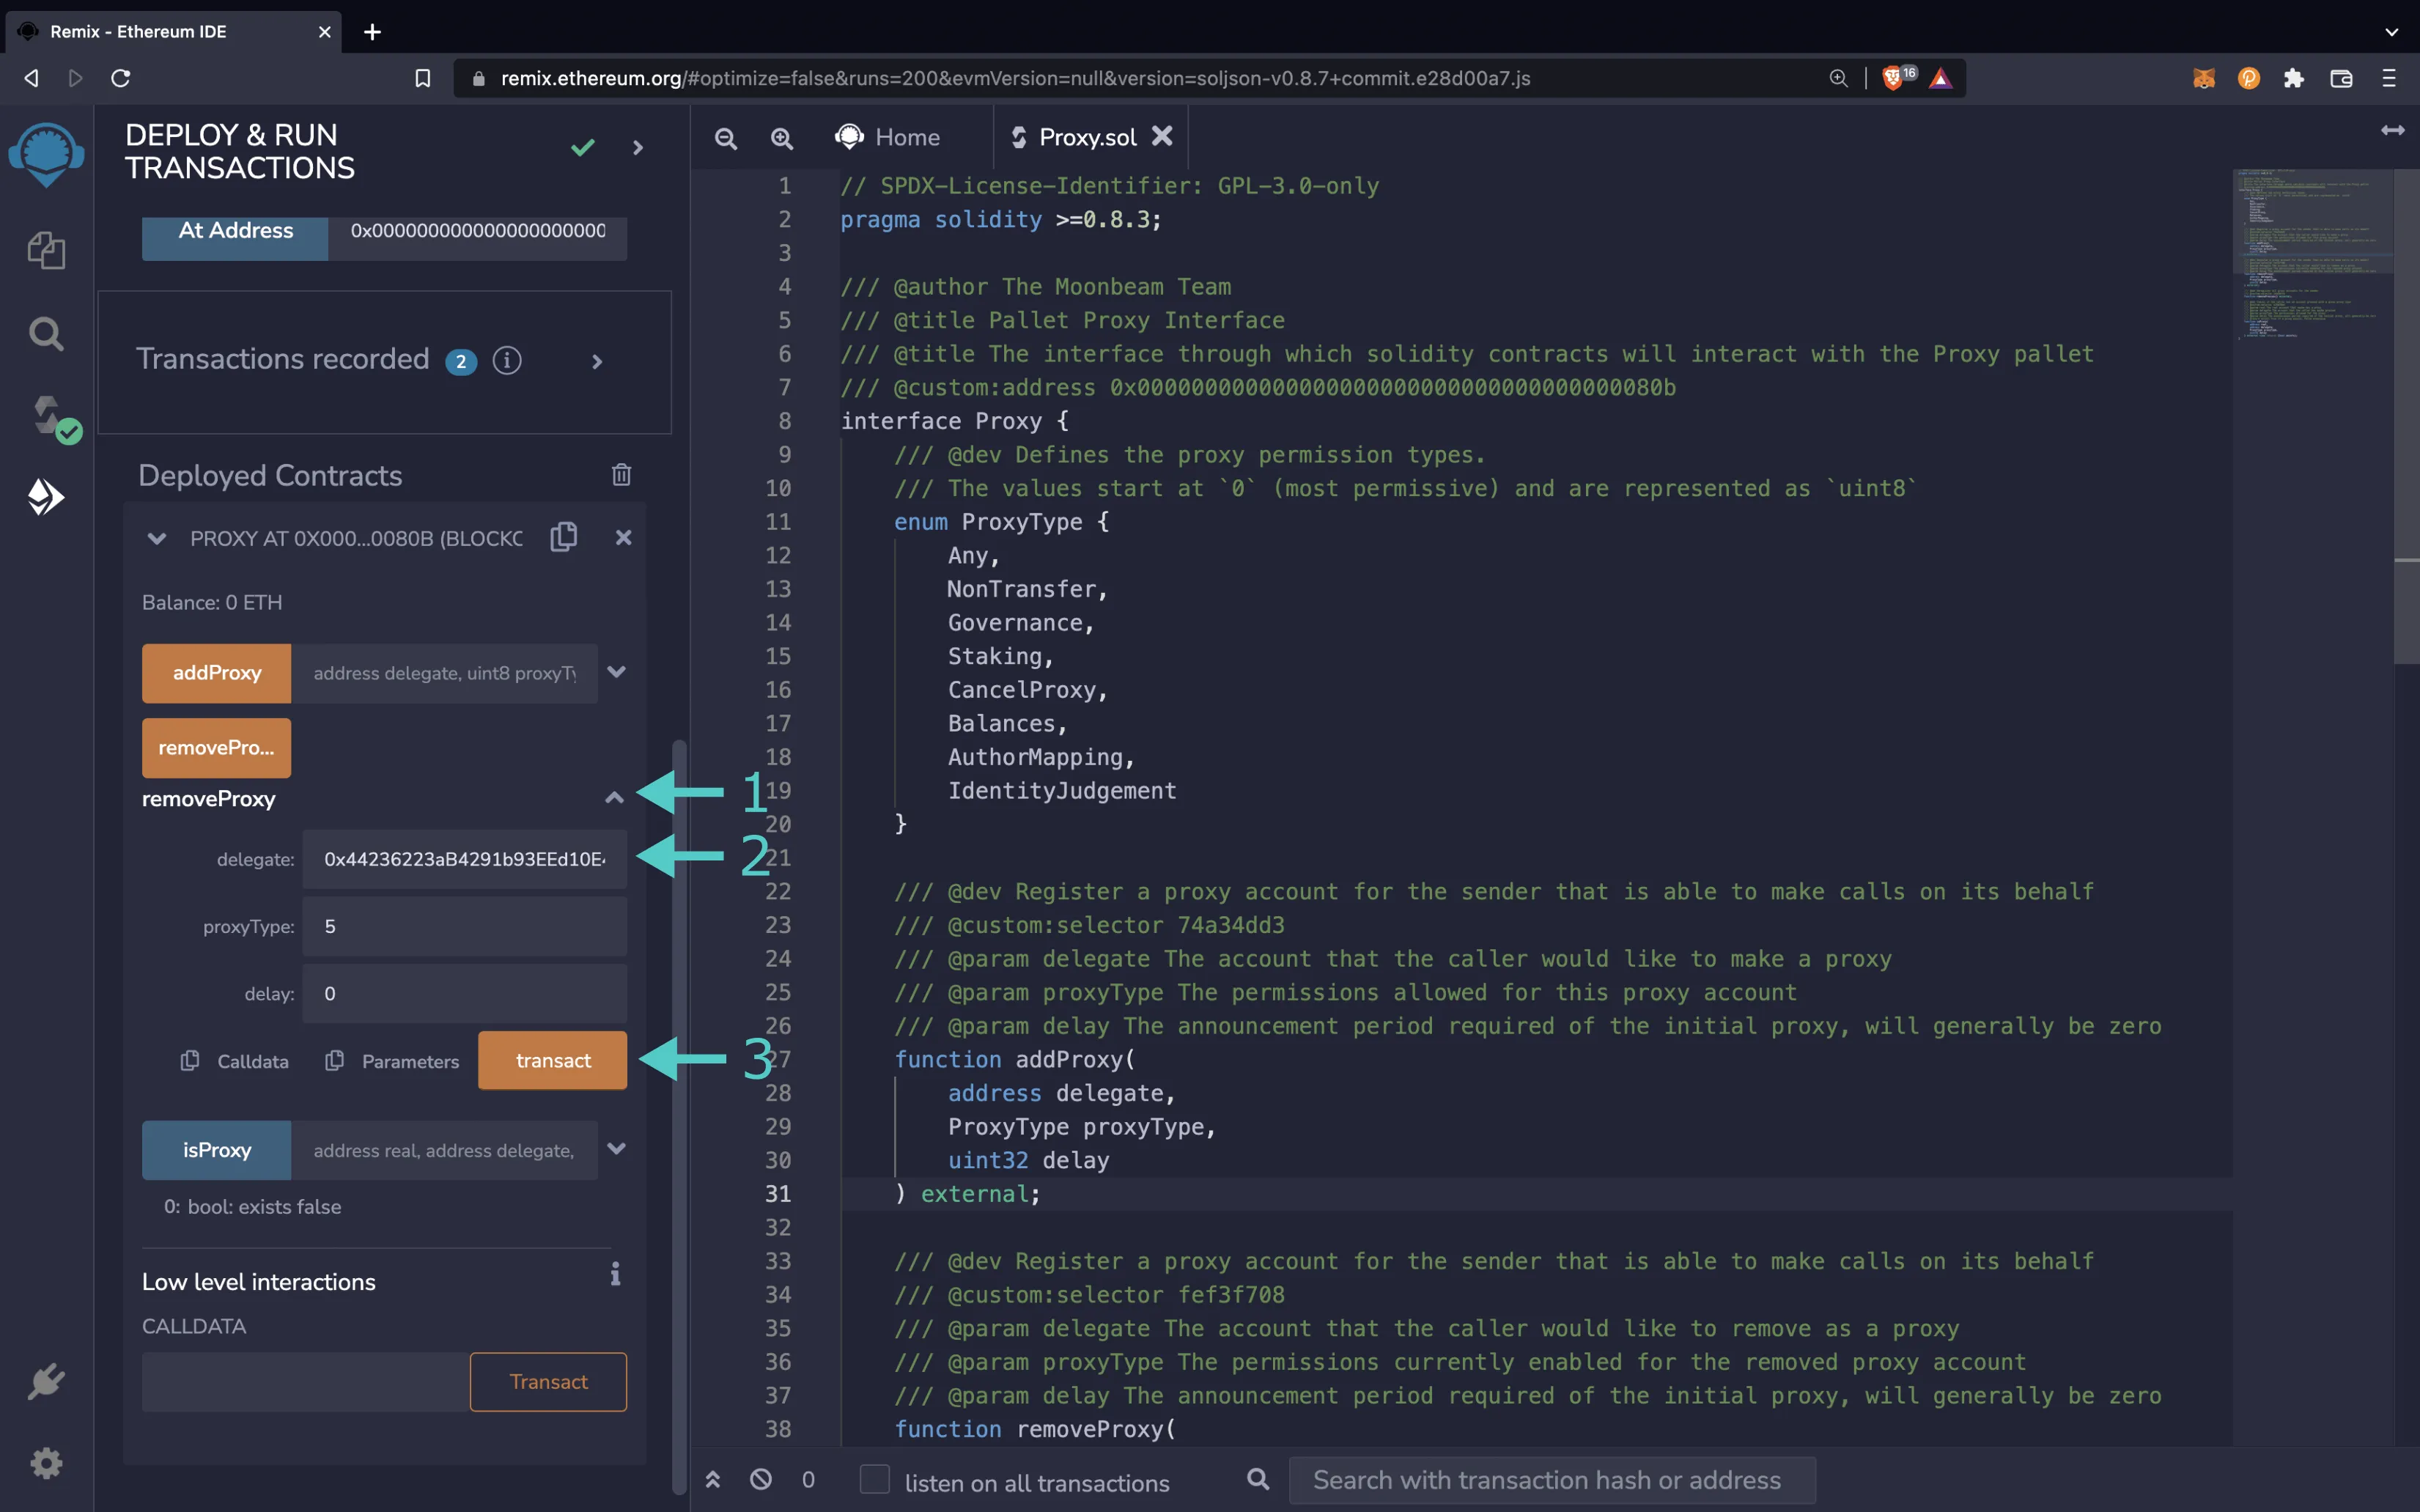Click the delay input field

(465, 993)
